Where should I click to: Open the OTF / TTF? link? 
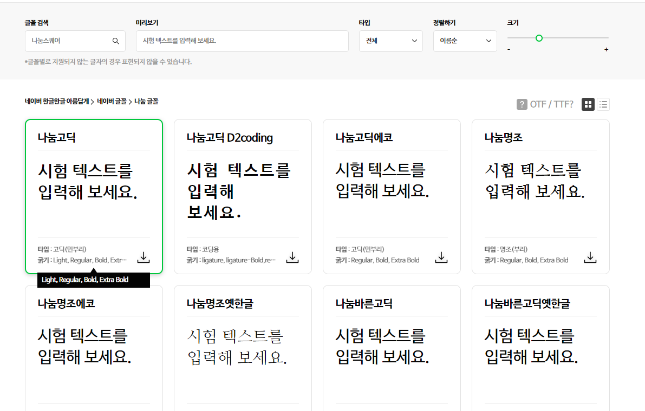[x=552, y=104]
